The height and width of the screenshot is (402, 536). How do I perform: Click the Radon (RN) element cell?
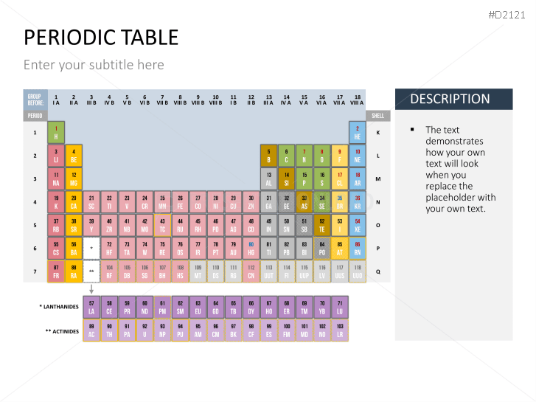(x=358, y=248)
